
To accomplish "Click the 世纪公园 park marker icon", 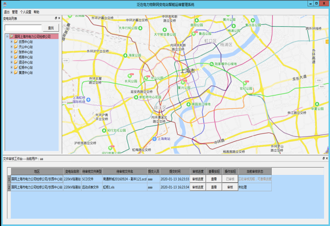I will click(245, 83).
